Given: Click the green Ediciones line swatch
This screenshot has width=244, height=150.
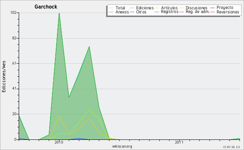Looking at the screenshot, I should pos(132,8).
